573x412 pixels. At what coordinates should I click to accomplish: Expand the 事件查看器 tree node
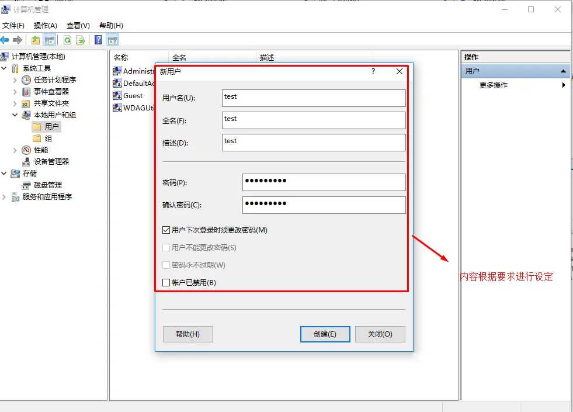(x=15, y=91)
